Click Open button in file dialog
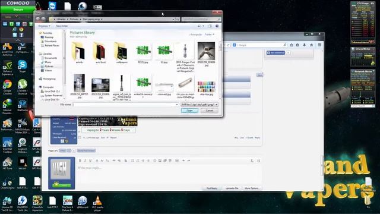Image resolution: width=380 pixels, height=214 pixels. point(189,111)
